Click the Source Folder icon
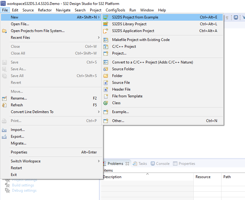 pyautogui.click(x=106, y=69)
